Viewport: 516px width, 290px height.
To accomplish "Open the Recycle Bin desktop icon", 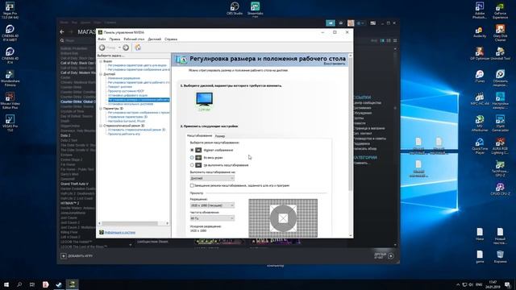I will pyautogui.click(x=500, y=257).
